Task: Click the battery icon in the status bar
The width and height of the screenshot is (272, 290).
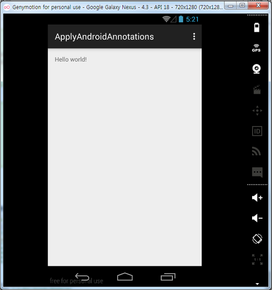Action: coord(181,19)
